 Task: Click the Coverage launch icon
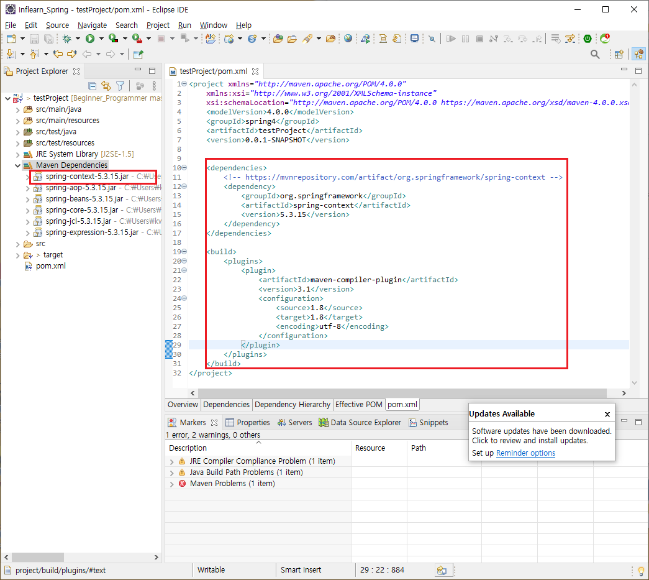pos(113,39)
